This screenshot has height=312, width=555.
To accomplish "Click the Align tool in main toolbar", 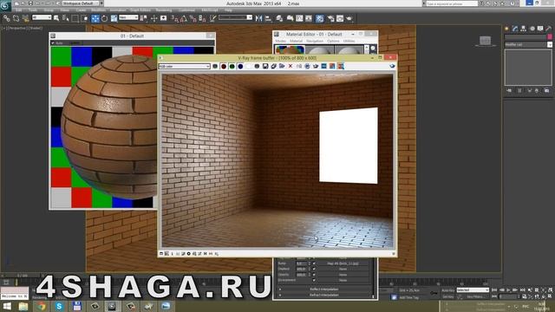I will [x=268, y=18].
